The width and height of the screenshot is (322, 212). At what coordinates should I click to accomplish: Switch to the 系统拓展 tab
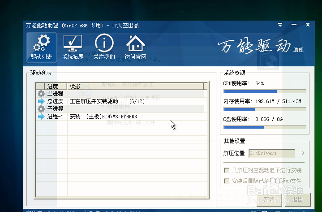(73, 48)
